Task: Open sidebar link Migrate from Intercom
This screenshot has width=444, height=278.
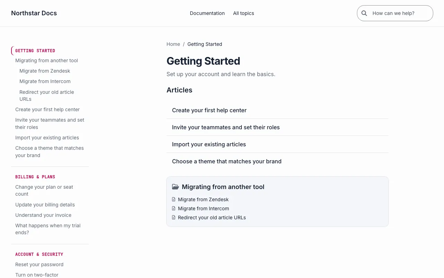Action: [x=45, y=81]
